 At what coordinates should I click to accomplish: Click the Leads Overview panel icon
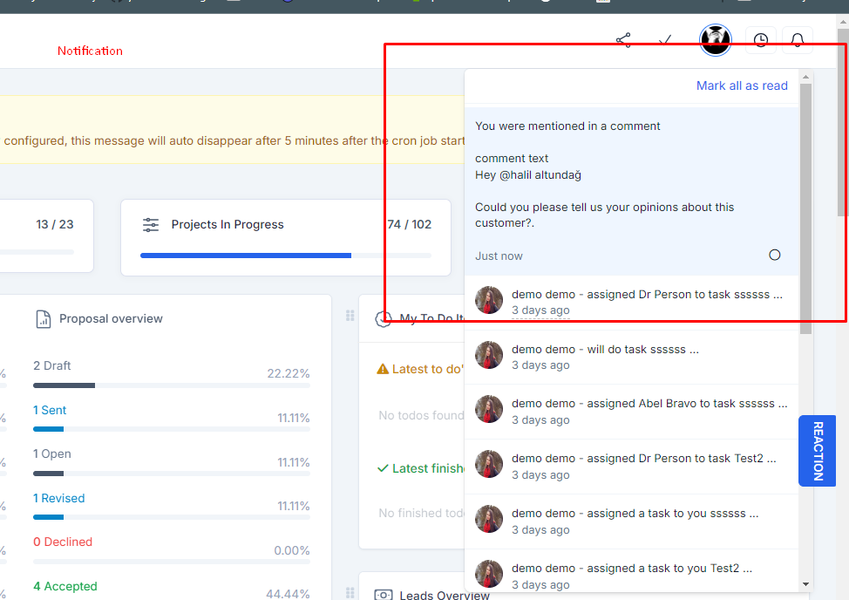384,594
